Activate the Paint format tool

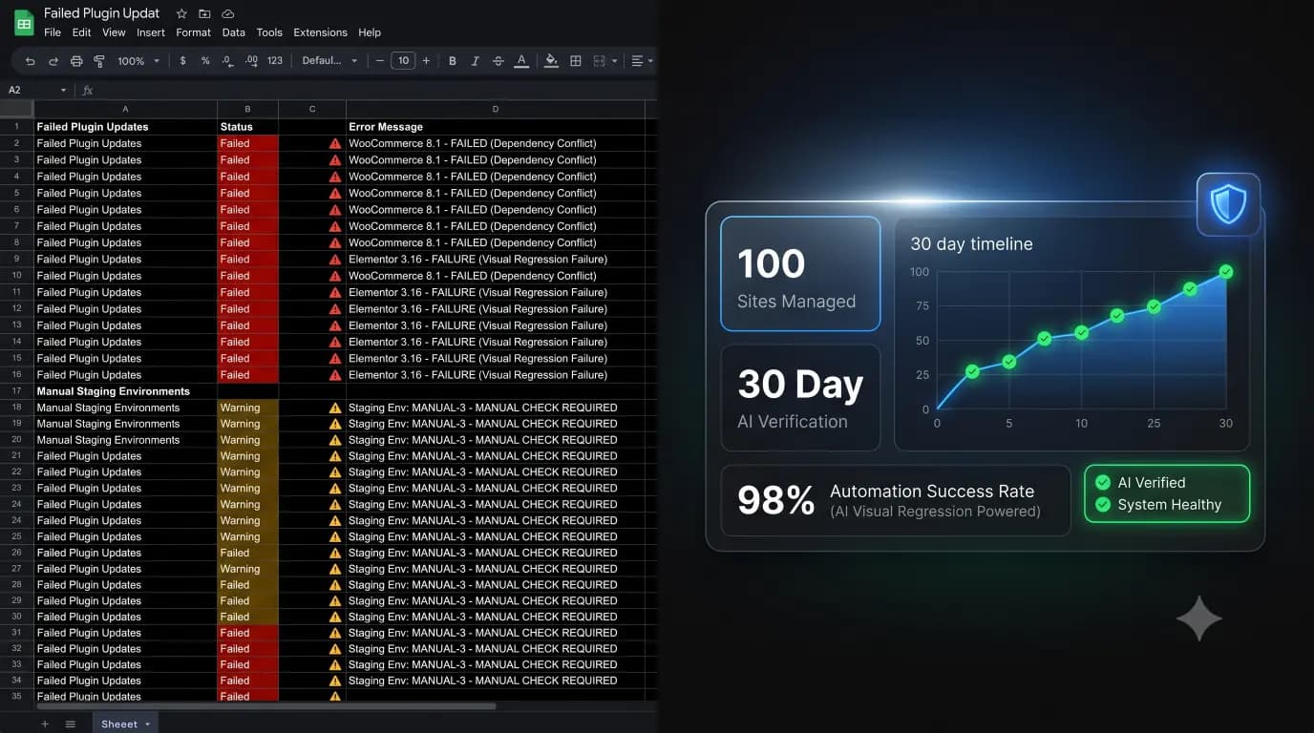pos(99,61)
